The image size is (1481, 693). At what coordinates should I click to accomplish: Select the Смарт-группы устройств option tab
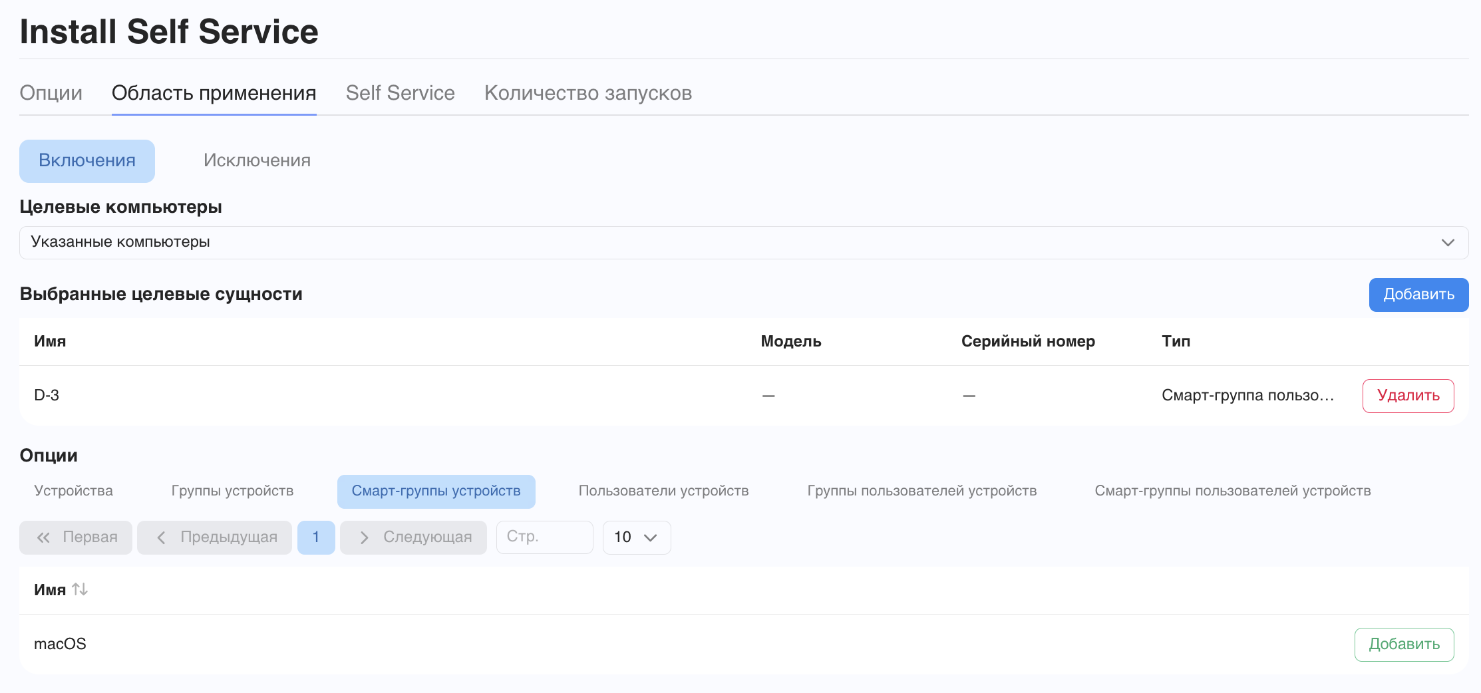tap(436, 491)
